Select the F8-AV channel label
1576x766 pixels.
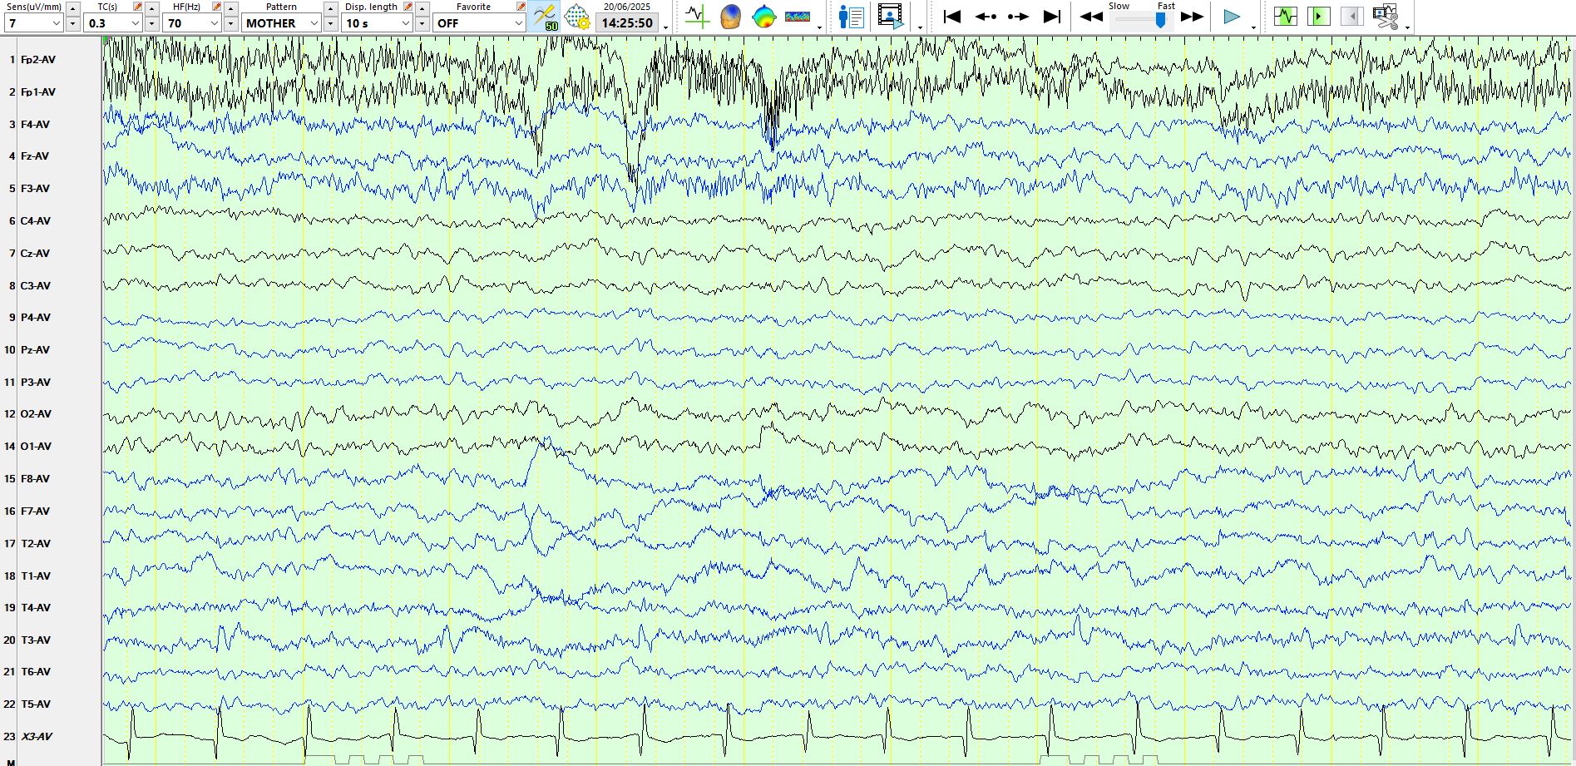pos(35,479)
